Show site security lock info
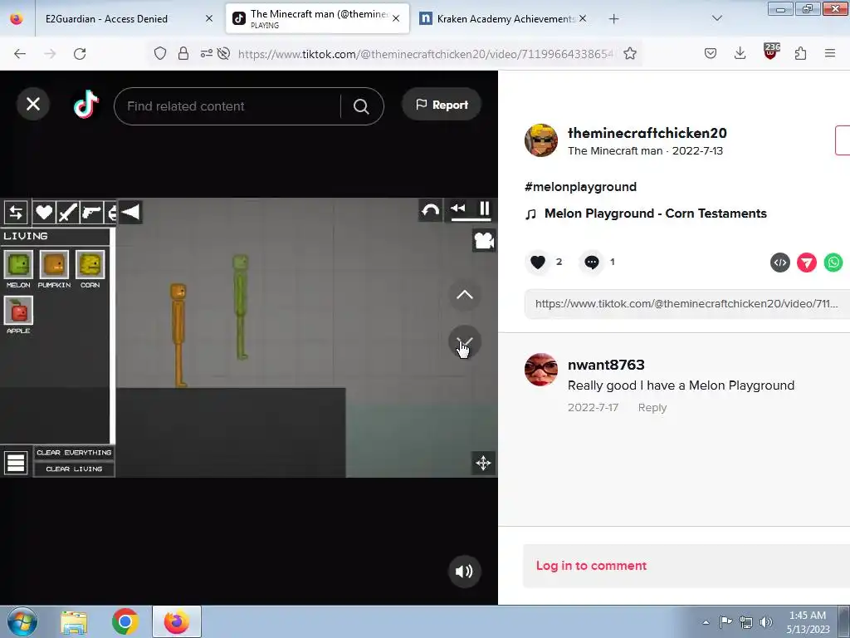Screen dimensions: 850x638 tap(183, 54)
